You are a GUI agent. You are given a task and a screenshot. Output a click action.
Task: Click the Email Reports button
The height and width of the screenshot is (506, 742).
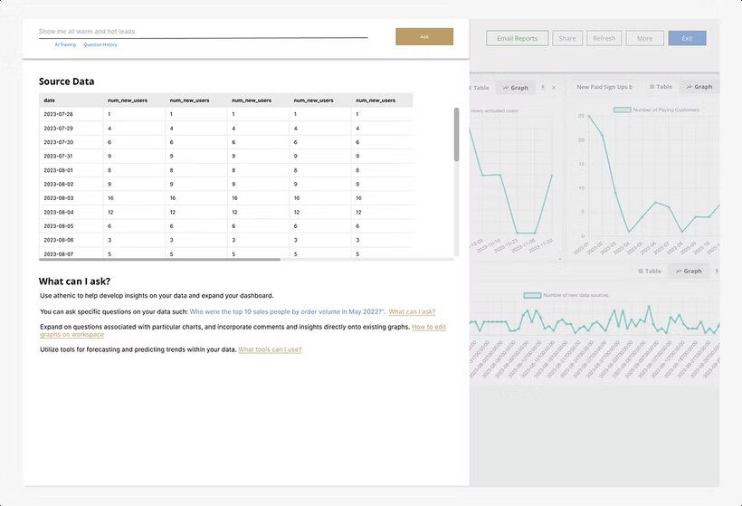(x=518, y=38)
